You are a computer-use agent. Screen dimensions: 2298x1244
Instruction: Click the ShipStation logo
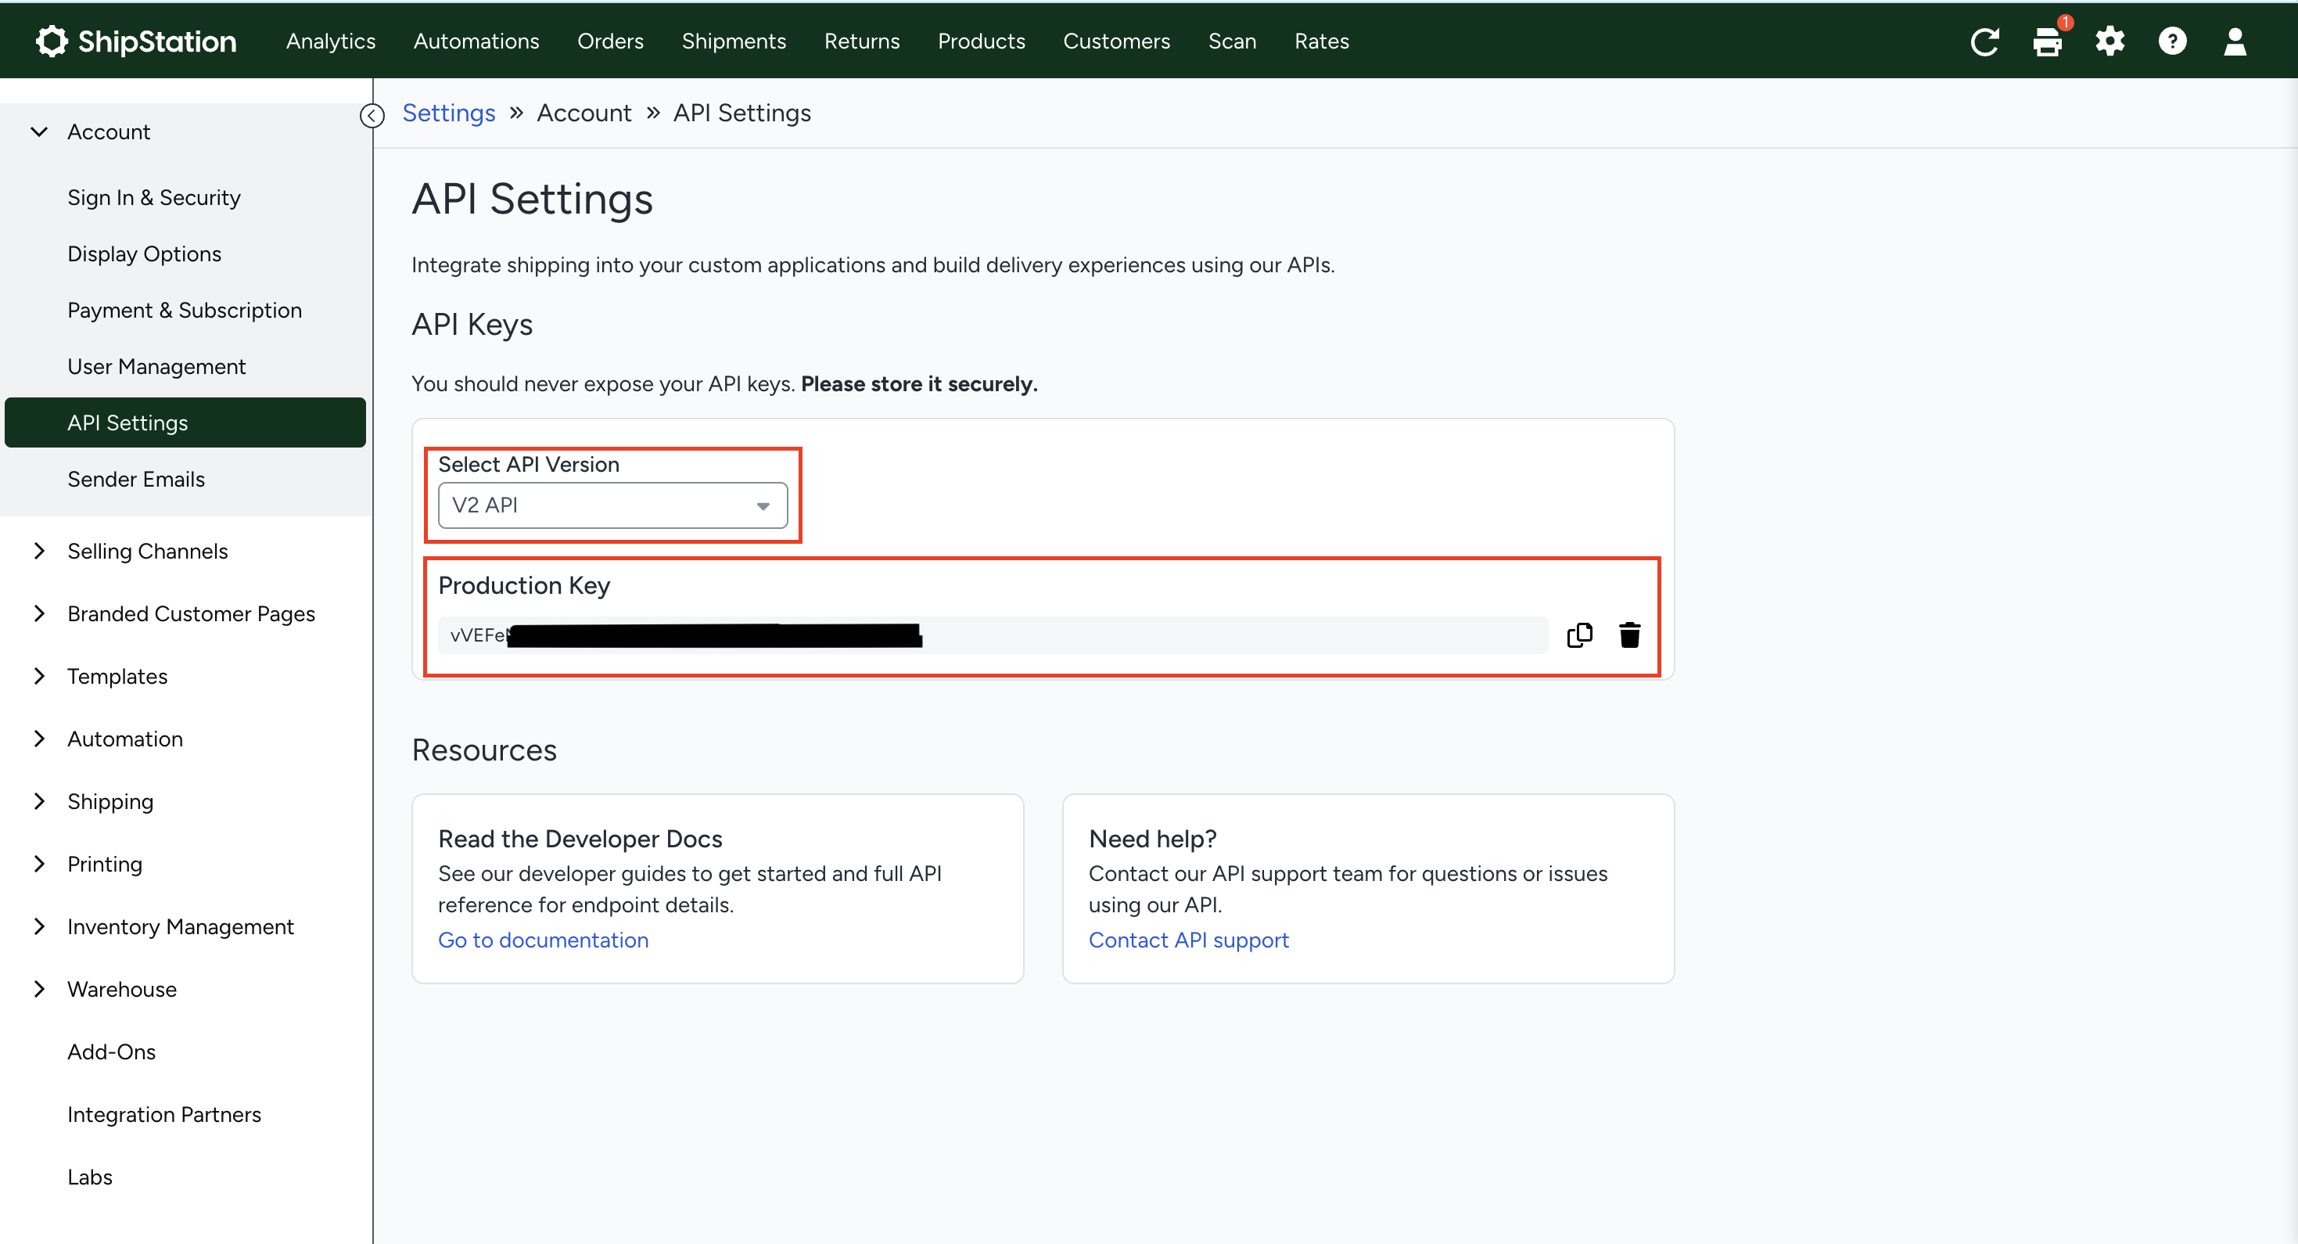pos(135,41)
